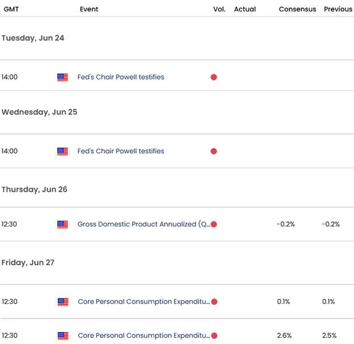354x344 pixels.
Task: Click the US flag for Wednesday's Powell testimony
Action: 62,151
